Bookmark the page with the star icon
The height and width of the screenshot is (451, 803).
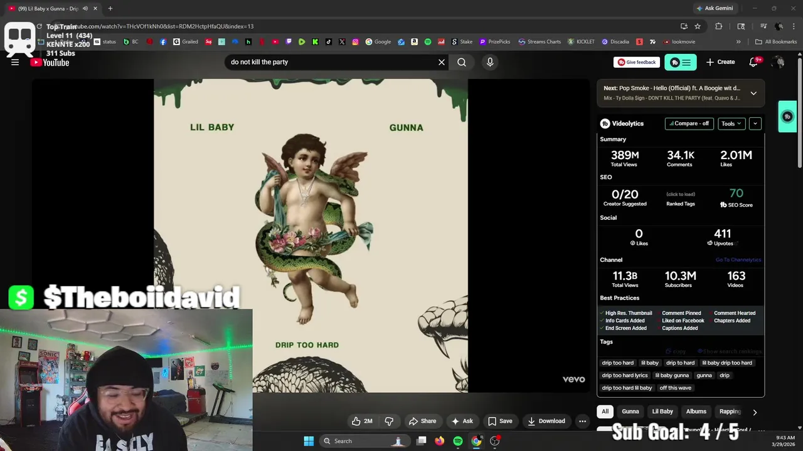[698, 26]
